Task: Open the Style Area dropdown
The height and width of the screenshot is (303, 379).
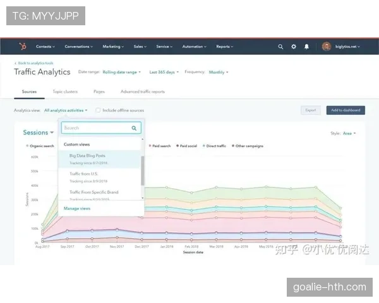Action: 348,133
